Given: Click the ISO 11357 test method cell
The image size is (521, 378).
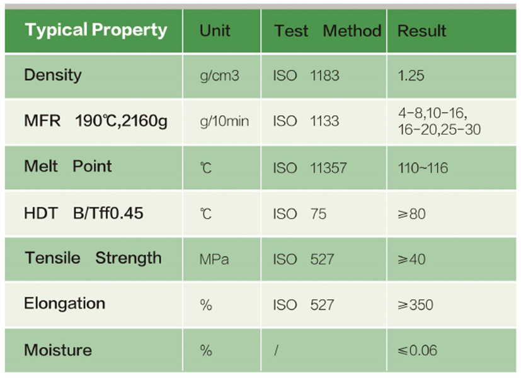Looking at the screenshot, I should [310, 168].
